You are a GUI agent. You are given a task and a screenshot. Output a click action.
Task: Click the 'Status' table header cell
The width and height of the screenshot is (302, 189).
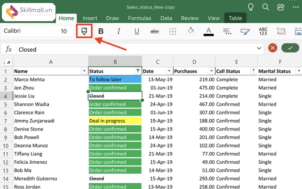(x=115, y=71)
